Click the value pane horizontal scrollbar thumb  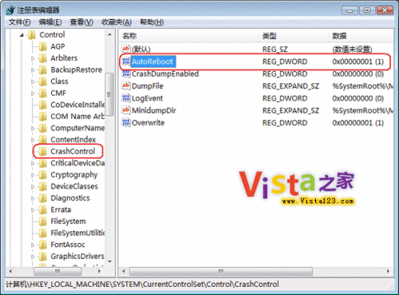point(221,271)
